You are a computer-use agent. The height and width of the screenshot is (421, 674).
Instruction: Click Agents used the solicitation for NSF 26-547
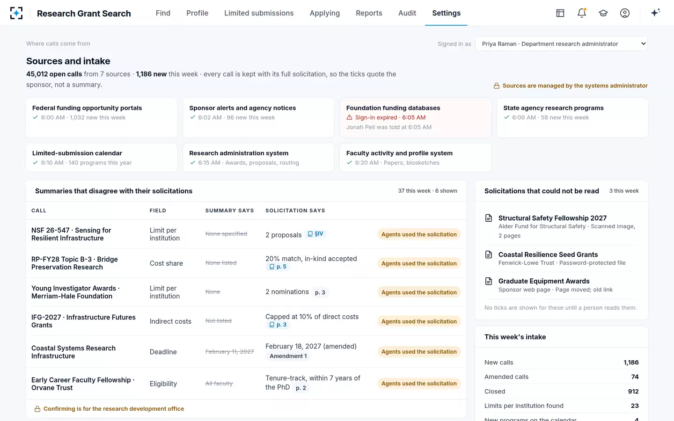tap(419, 234)
